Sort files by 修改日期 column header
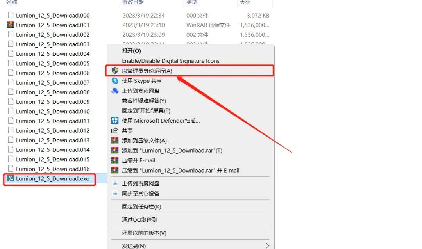Viewport: 422px width, 249px height. [x=133, y=2]
